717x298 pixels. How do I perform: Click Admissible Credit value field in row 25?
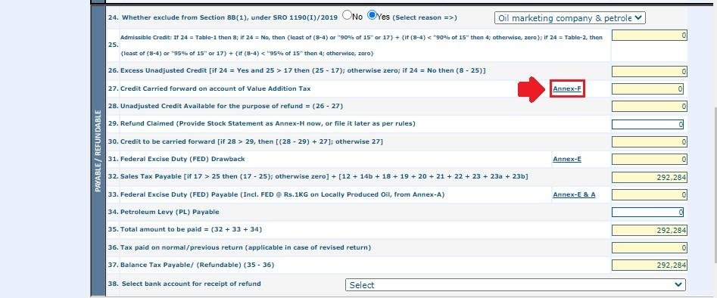(650, 36)
